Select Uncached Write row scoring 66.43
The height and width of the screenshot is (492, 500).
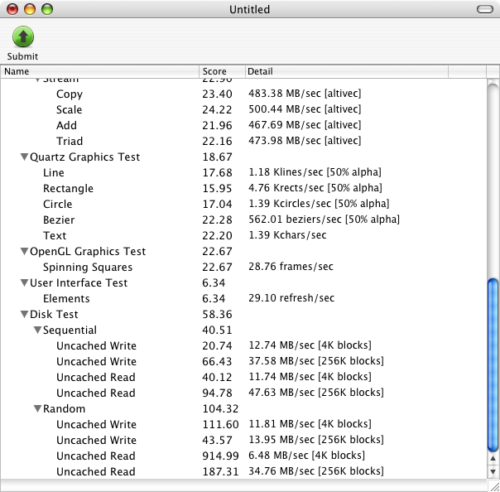(x=243, y=361)
